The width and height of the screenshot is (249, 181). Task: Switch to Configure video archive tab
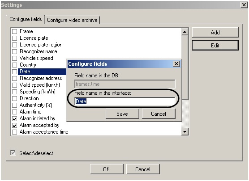(72, 20)
